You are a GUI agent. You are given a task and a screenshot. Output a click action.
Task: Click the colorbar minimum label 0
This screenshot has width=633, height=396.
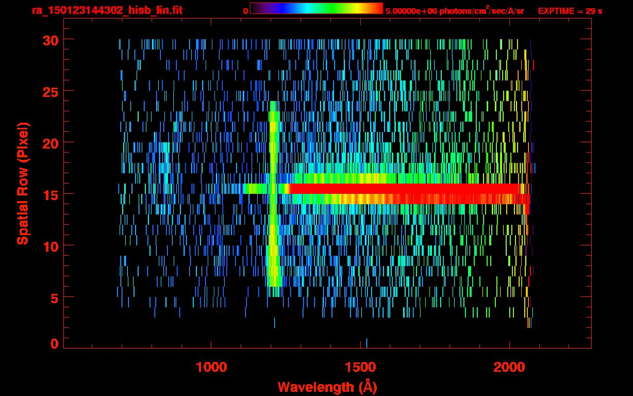tap(245, 11)
